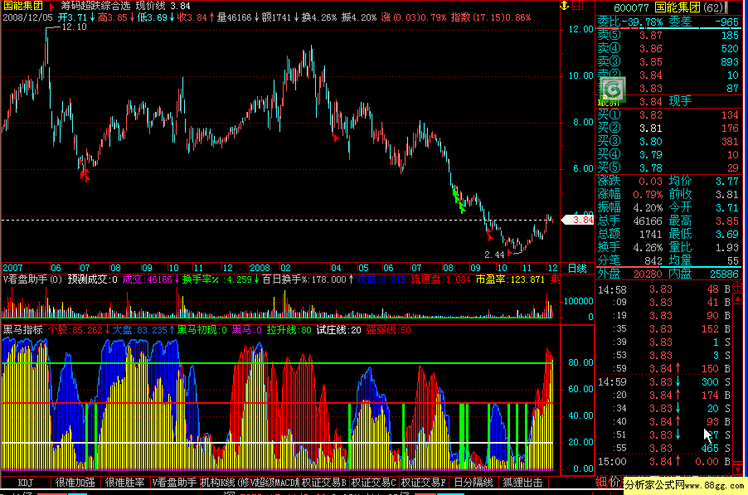Click the 拉升线:80 label
Viewport: 748px width, 495px height.
pyautogui.click(x=289, y=330)
